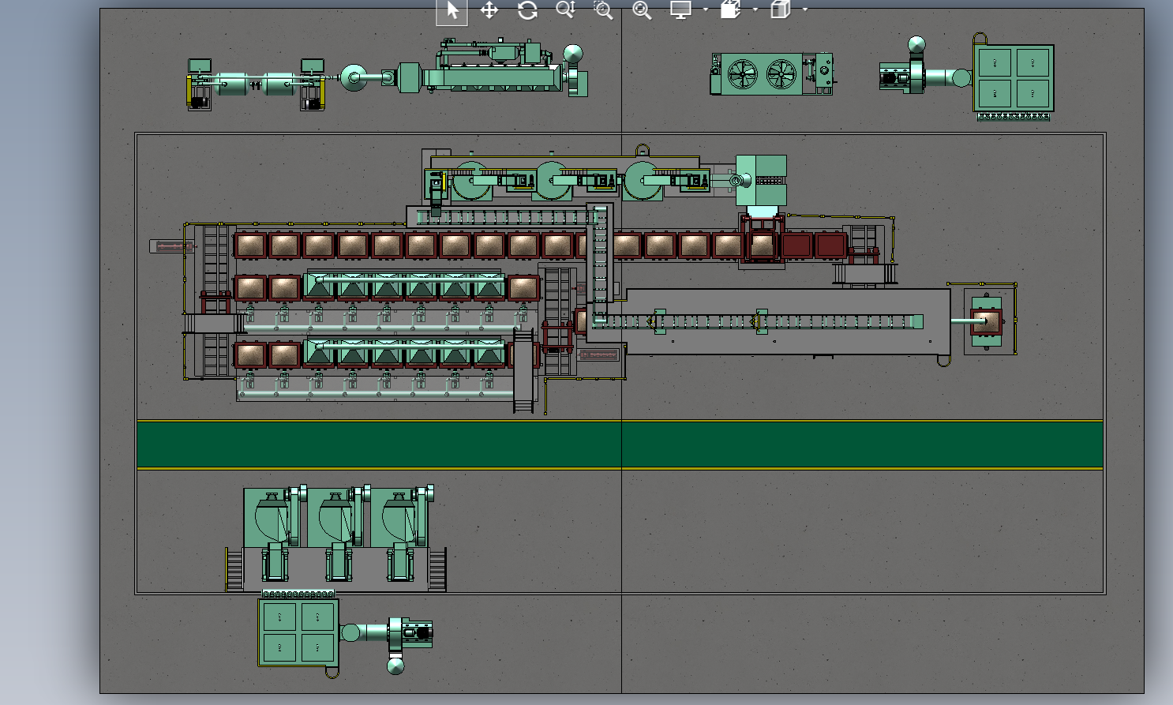Select the Pan move tool

(x=489, y=10)
